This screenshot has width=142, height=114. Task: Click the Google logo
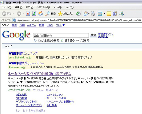[x=16, y=35]
